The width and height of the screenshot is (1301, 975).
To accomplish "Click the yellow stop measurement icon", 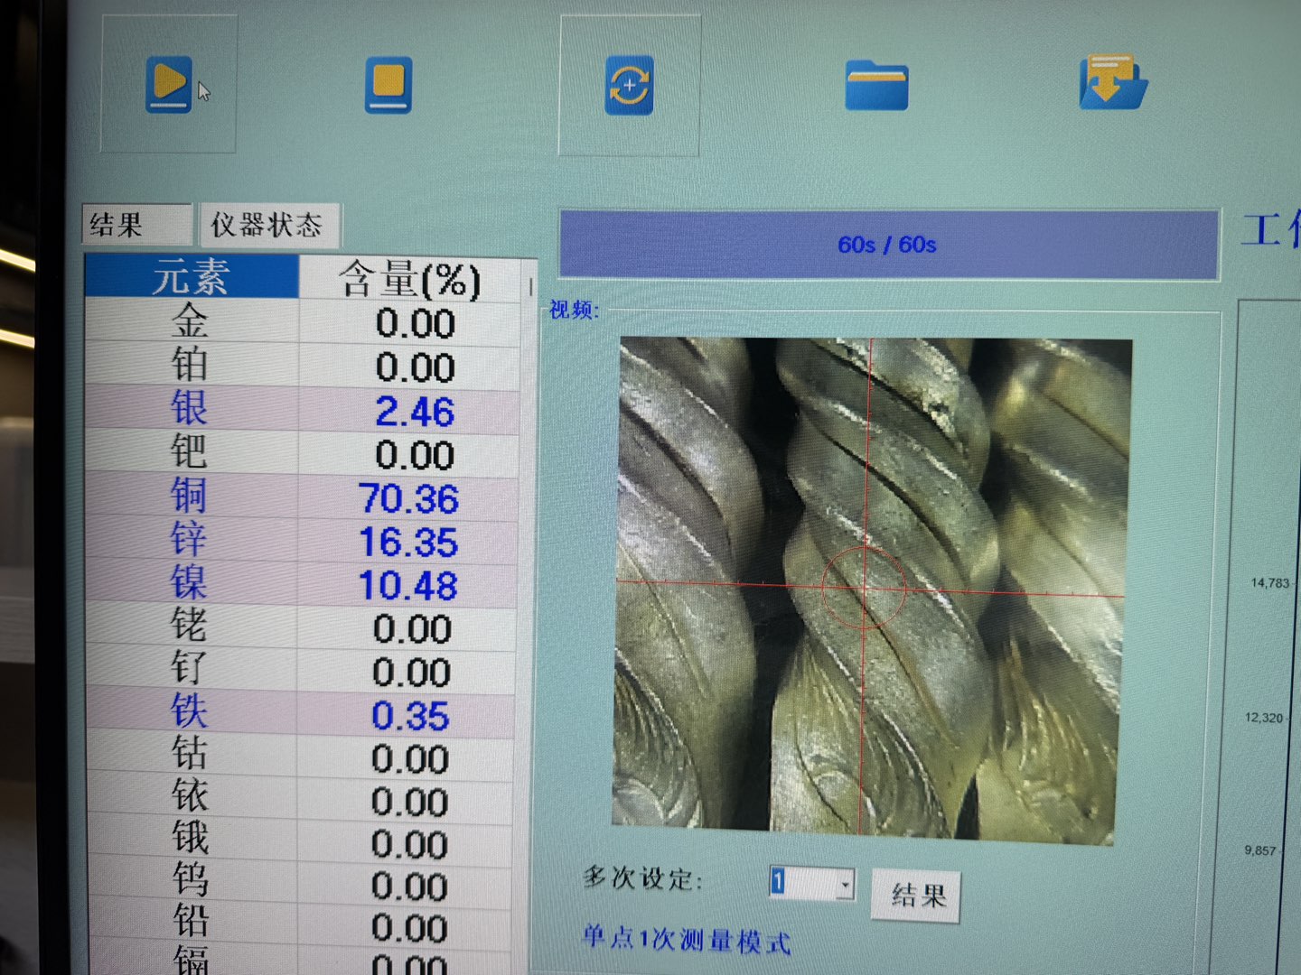I will coord(388,86).
